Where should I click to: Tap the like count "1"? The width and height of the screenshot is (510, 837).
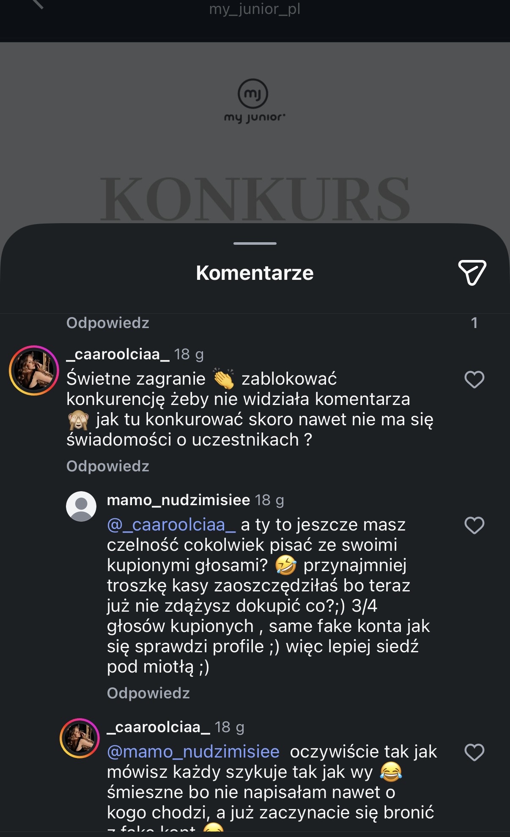[474, 323]
